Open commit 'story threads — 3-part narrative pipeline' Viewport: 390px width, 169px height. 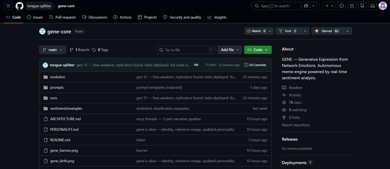(x=169, y=119)
